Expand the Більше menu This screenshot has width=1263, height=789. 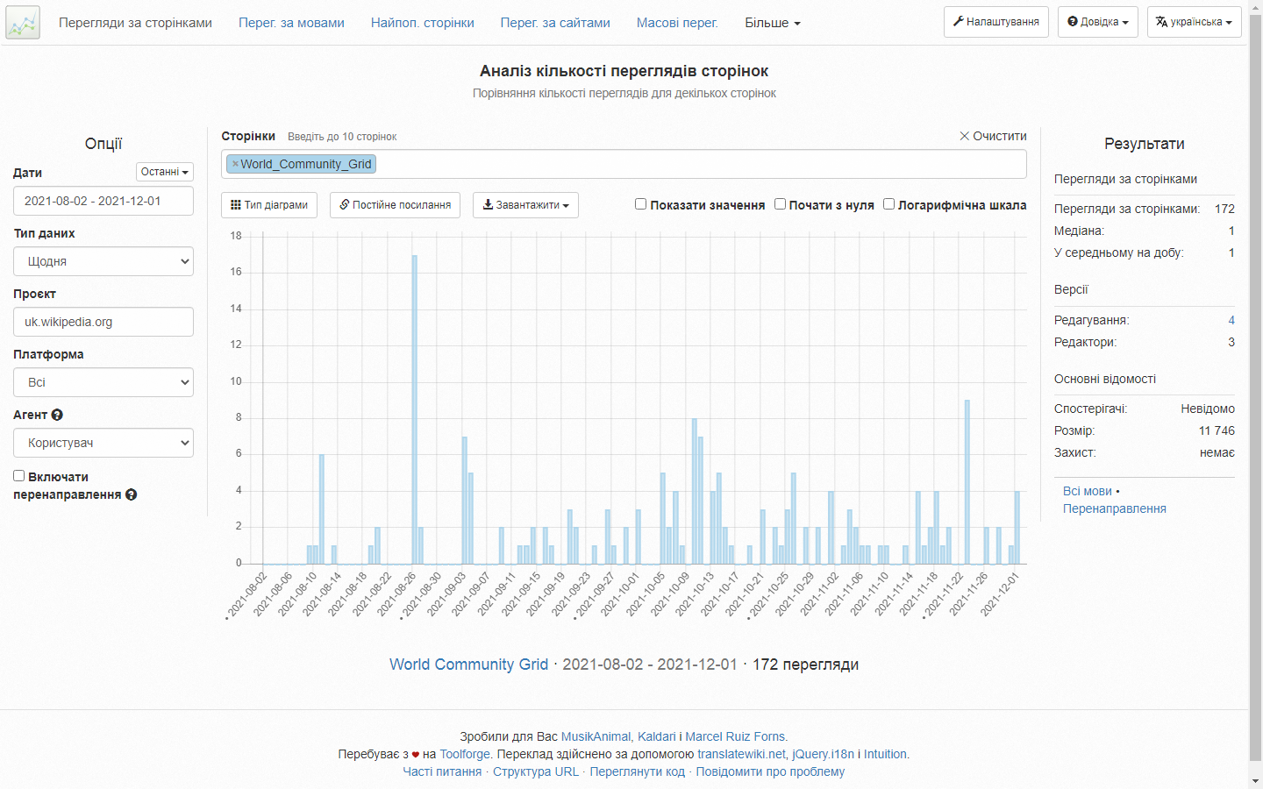773,23
